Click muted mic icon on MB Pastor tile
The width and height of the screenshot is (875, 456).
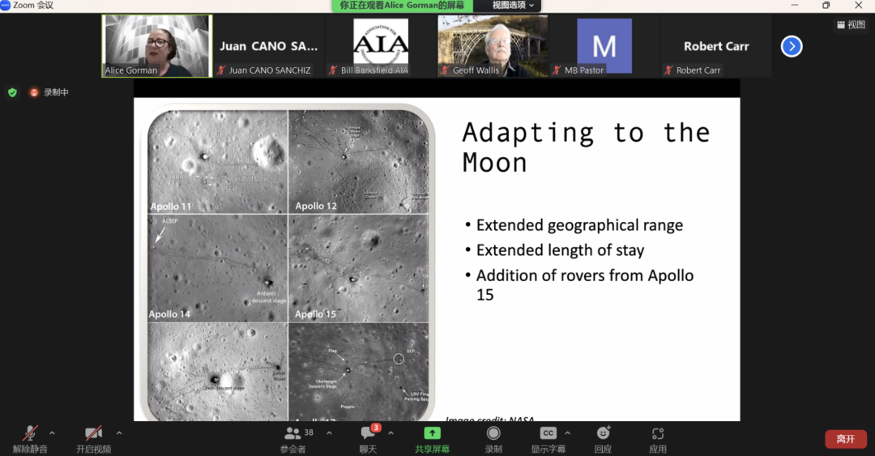[x=557, y=70]
